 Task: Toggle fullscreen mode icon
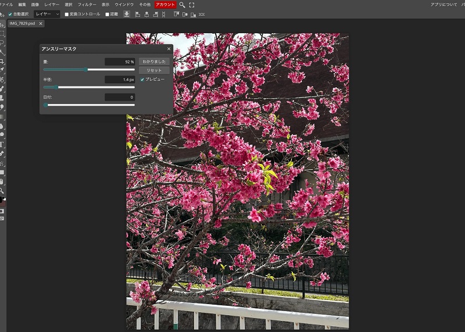pos(192,5)
